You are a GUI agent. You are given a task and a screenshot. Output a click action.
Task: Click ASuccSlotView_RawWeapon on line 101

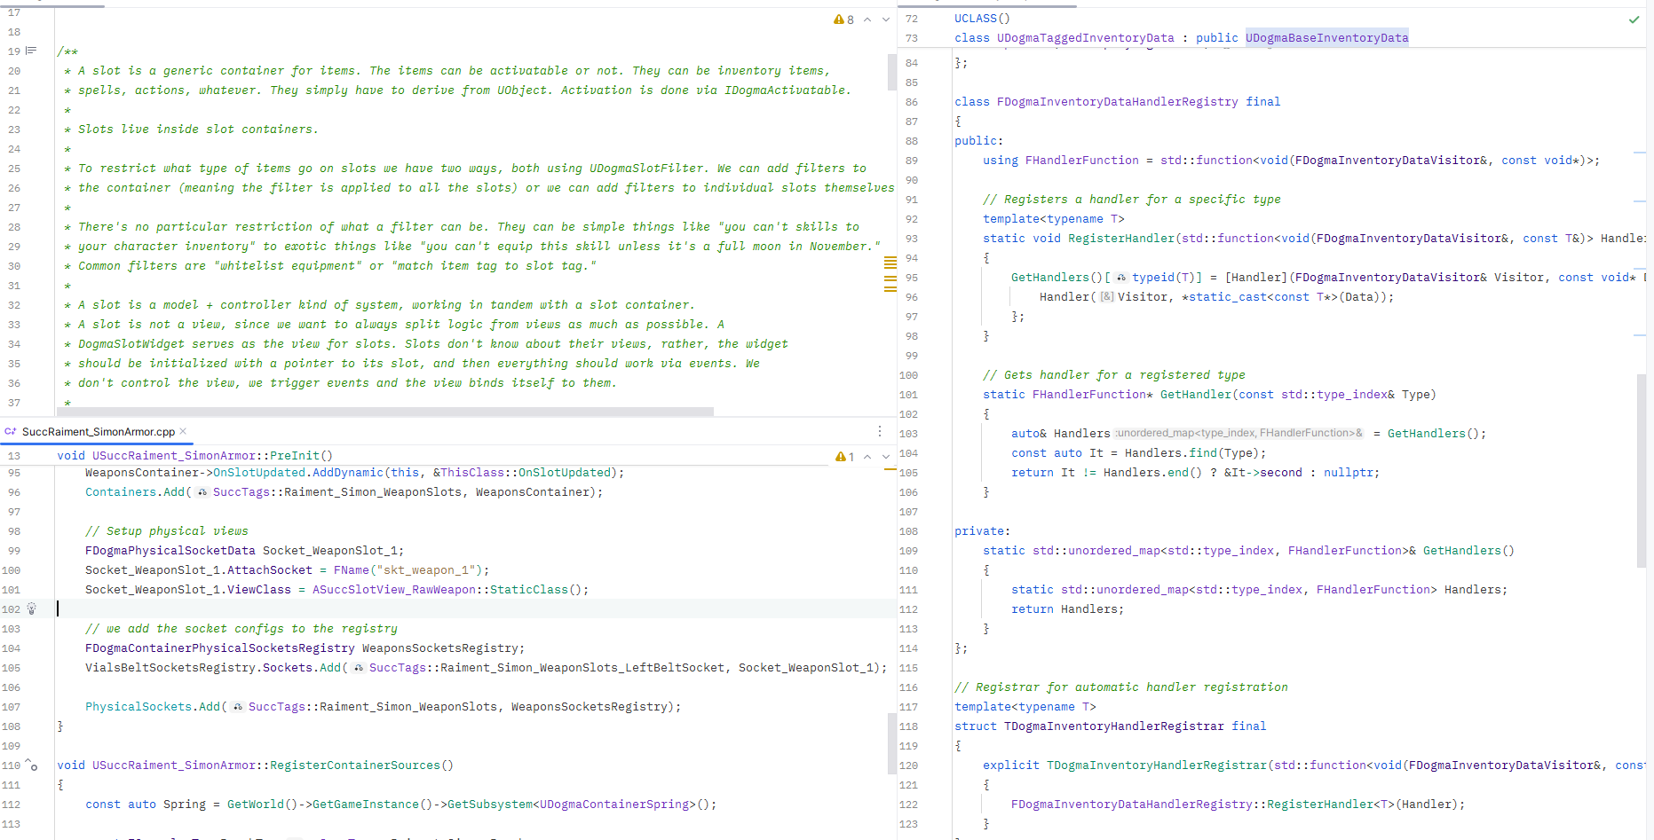pos(393,590)
